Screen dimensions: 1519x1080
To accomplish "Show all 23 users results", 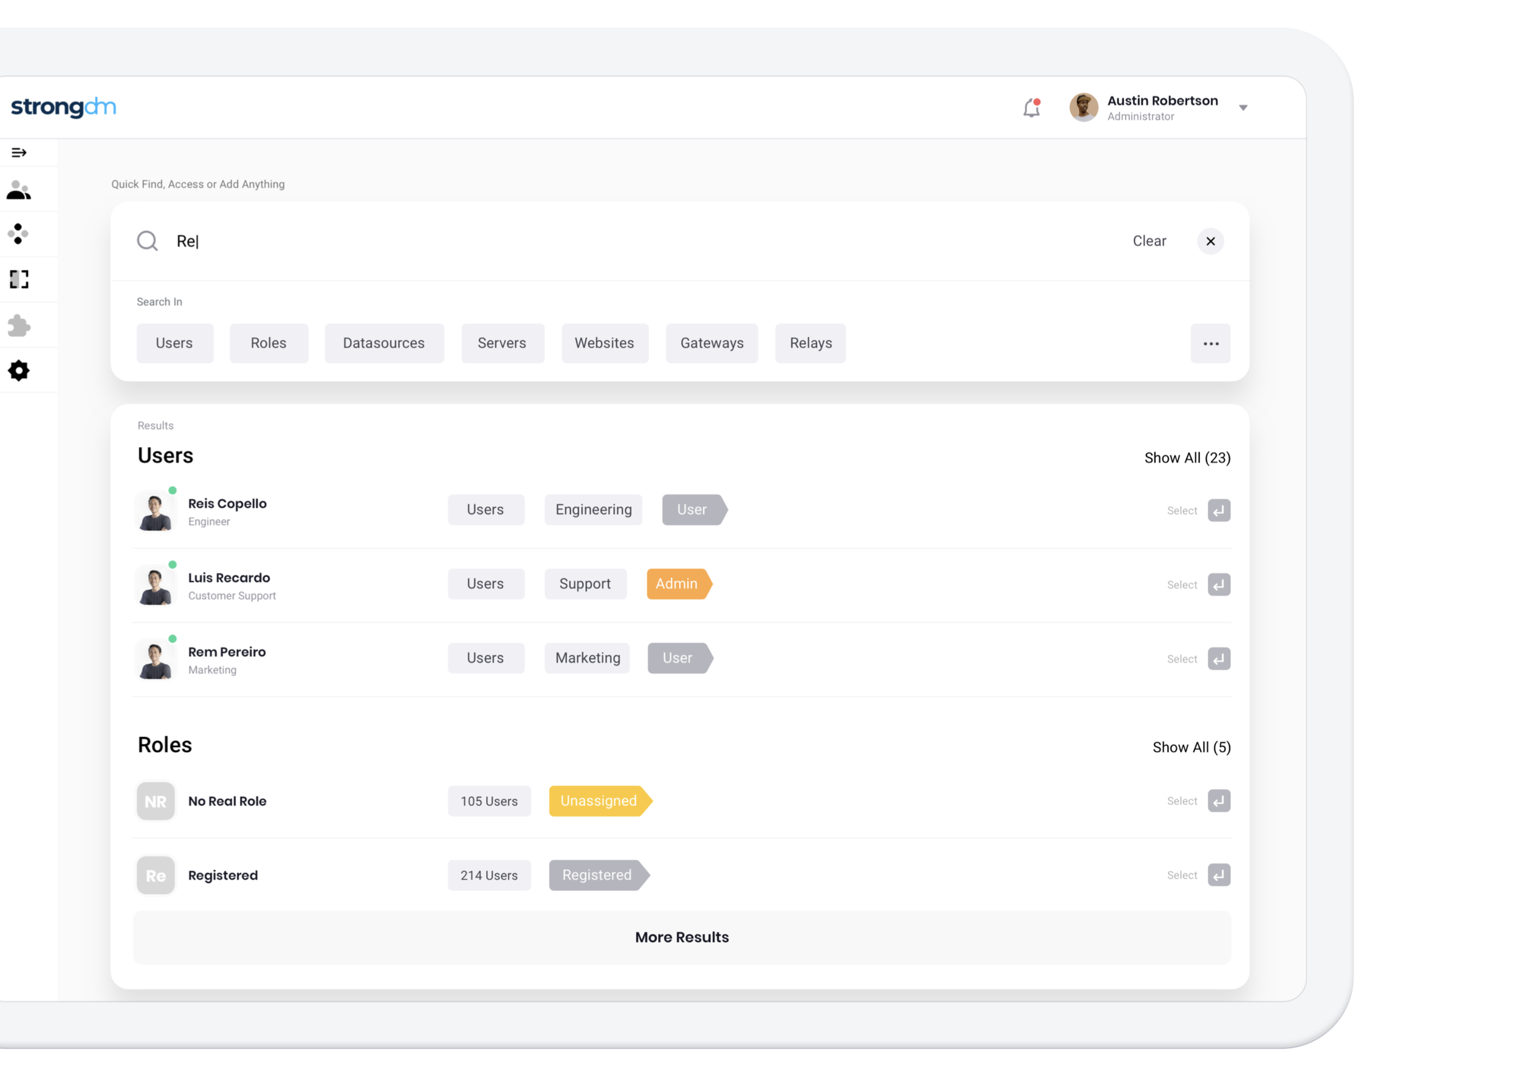I will coord(1188,458).
